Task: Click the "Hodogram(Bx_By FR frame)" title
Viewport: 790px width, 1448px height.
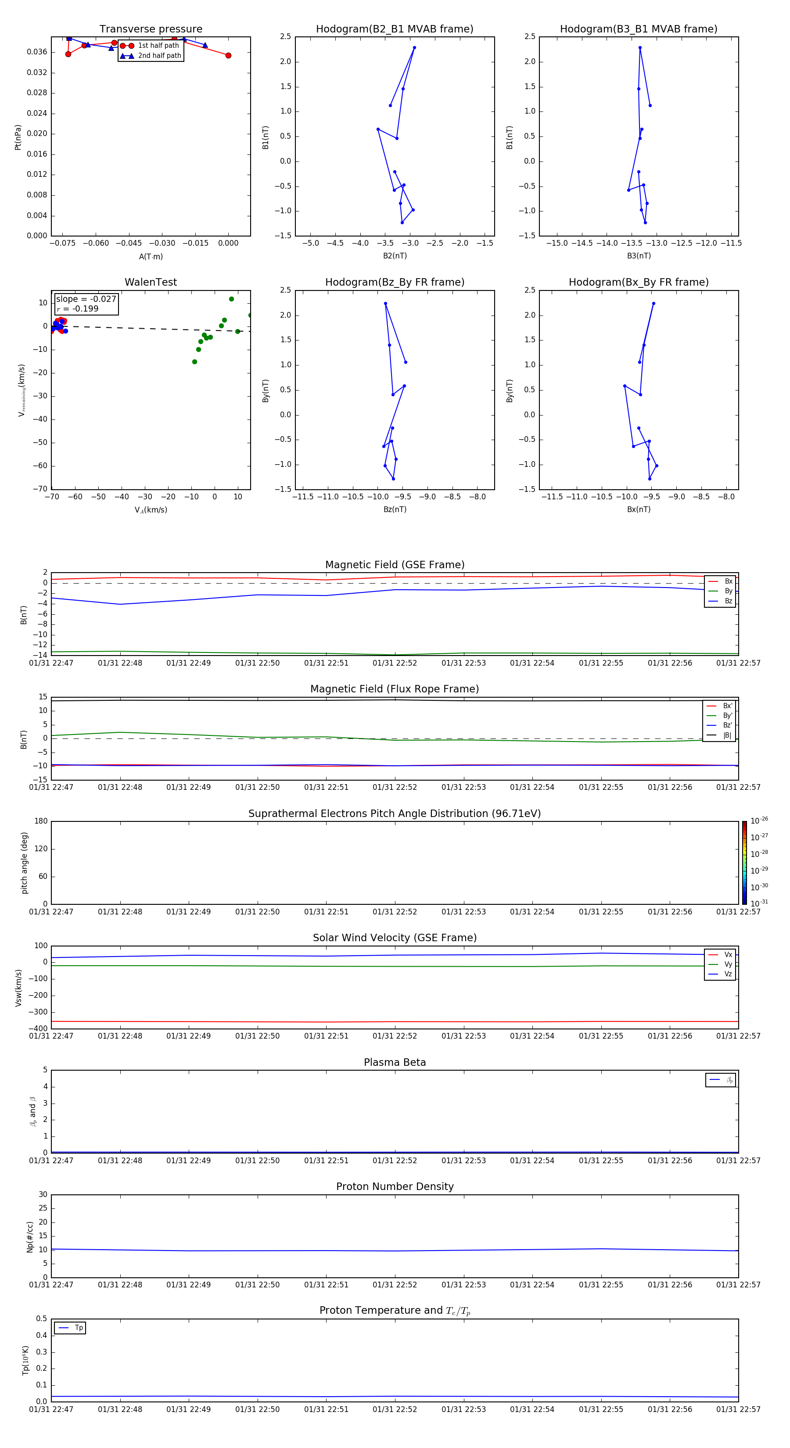Action: click(639, 282)
